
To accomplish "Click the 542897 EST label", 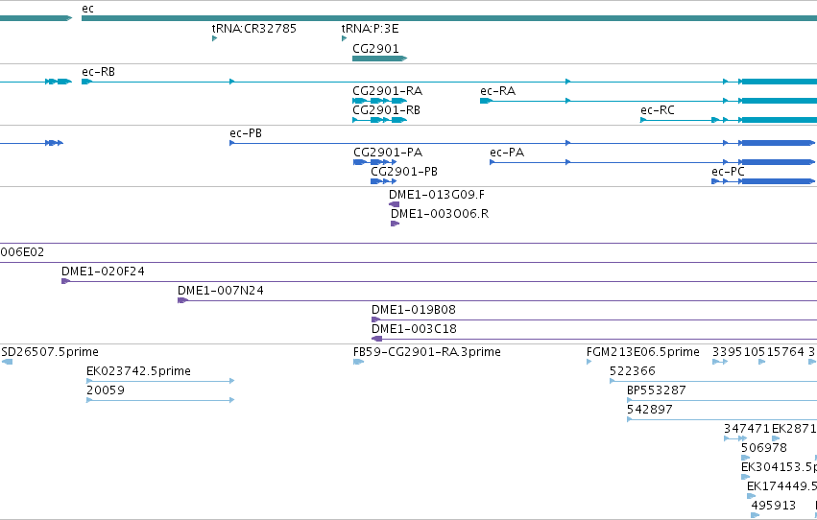I will point(650,411).
